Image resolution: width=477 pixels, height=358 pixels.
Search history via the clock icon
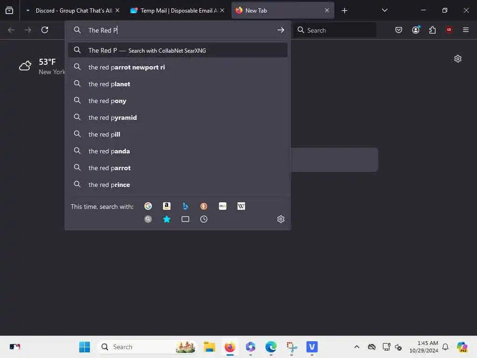click(204, 219)
